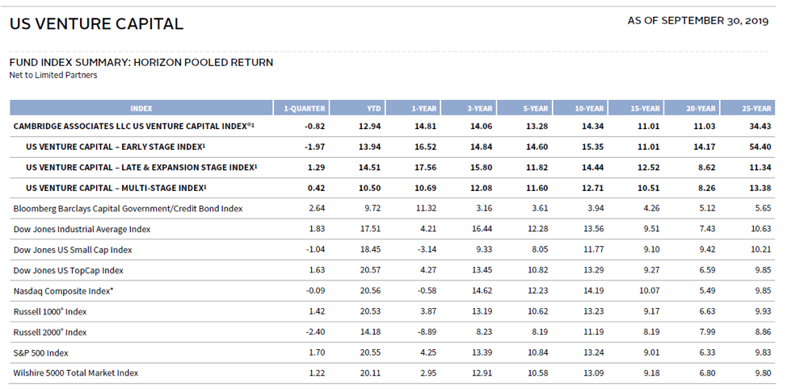The image size is (787, 391).
Task: Click Late & Expansion 1-year value 17.56
Action: (x=426, y=167)
